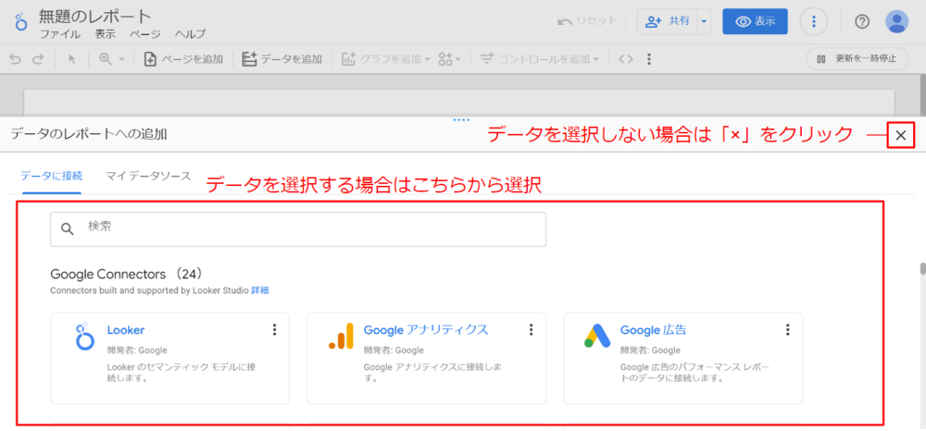Open コントロールを追加 dropdown
926x431 pixels.
[539, 59]
